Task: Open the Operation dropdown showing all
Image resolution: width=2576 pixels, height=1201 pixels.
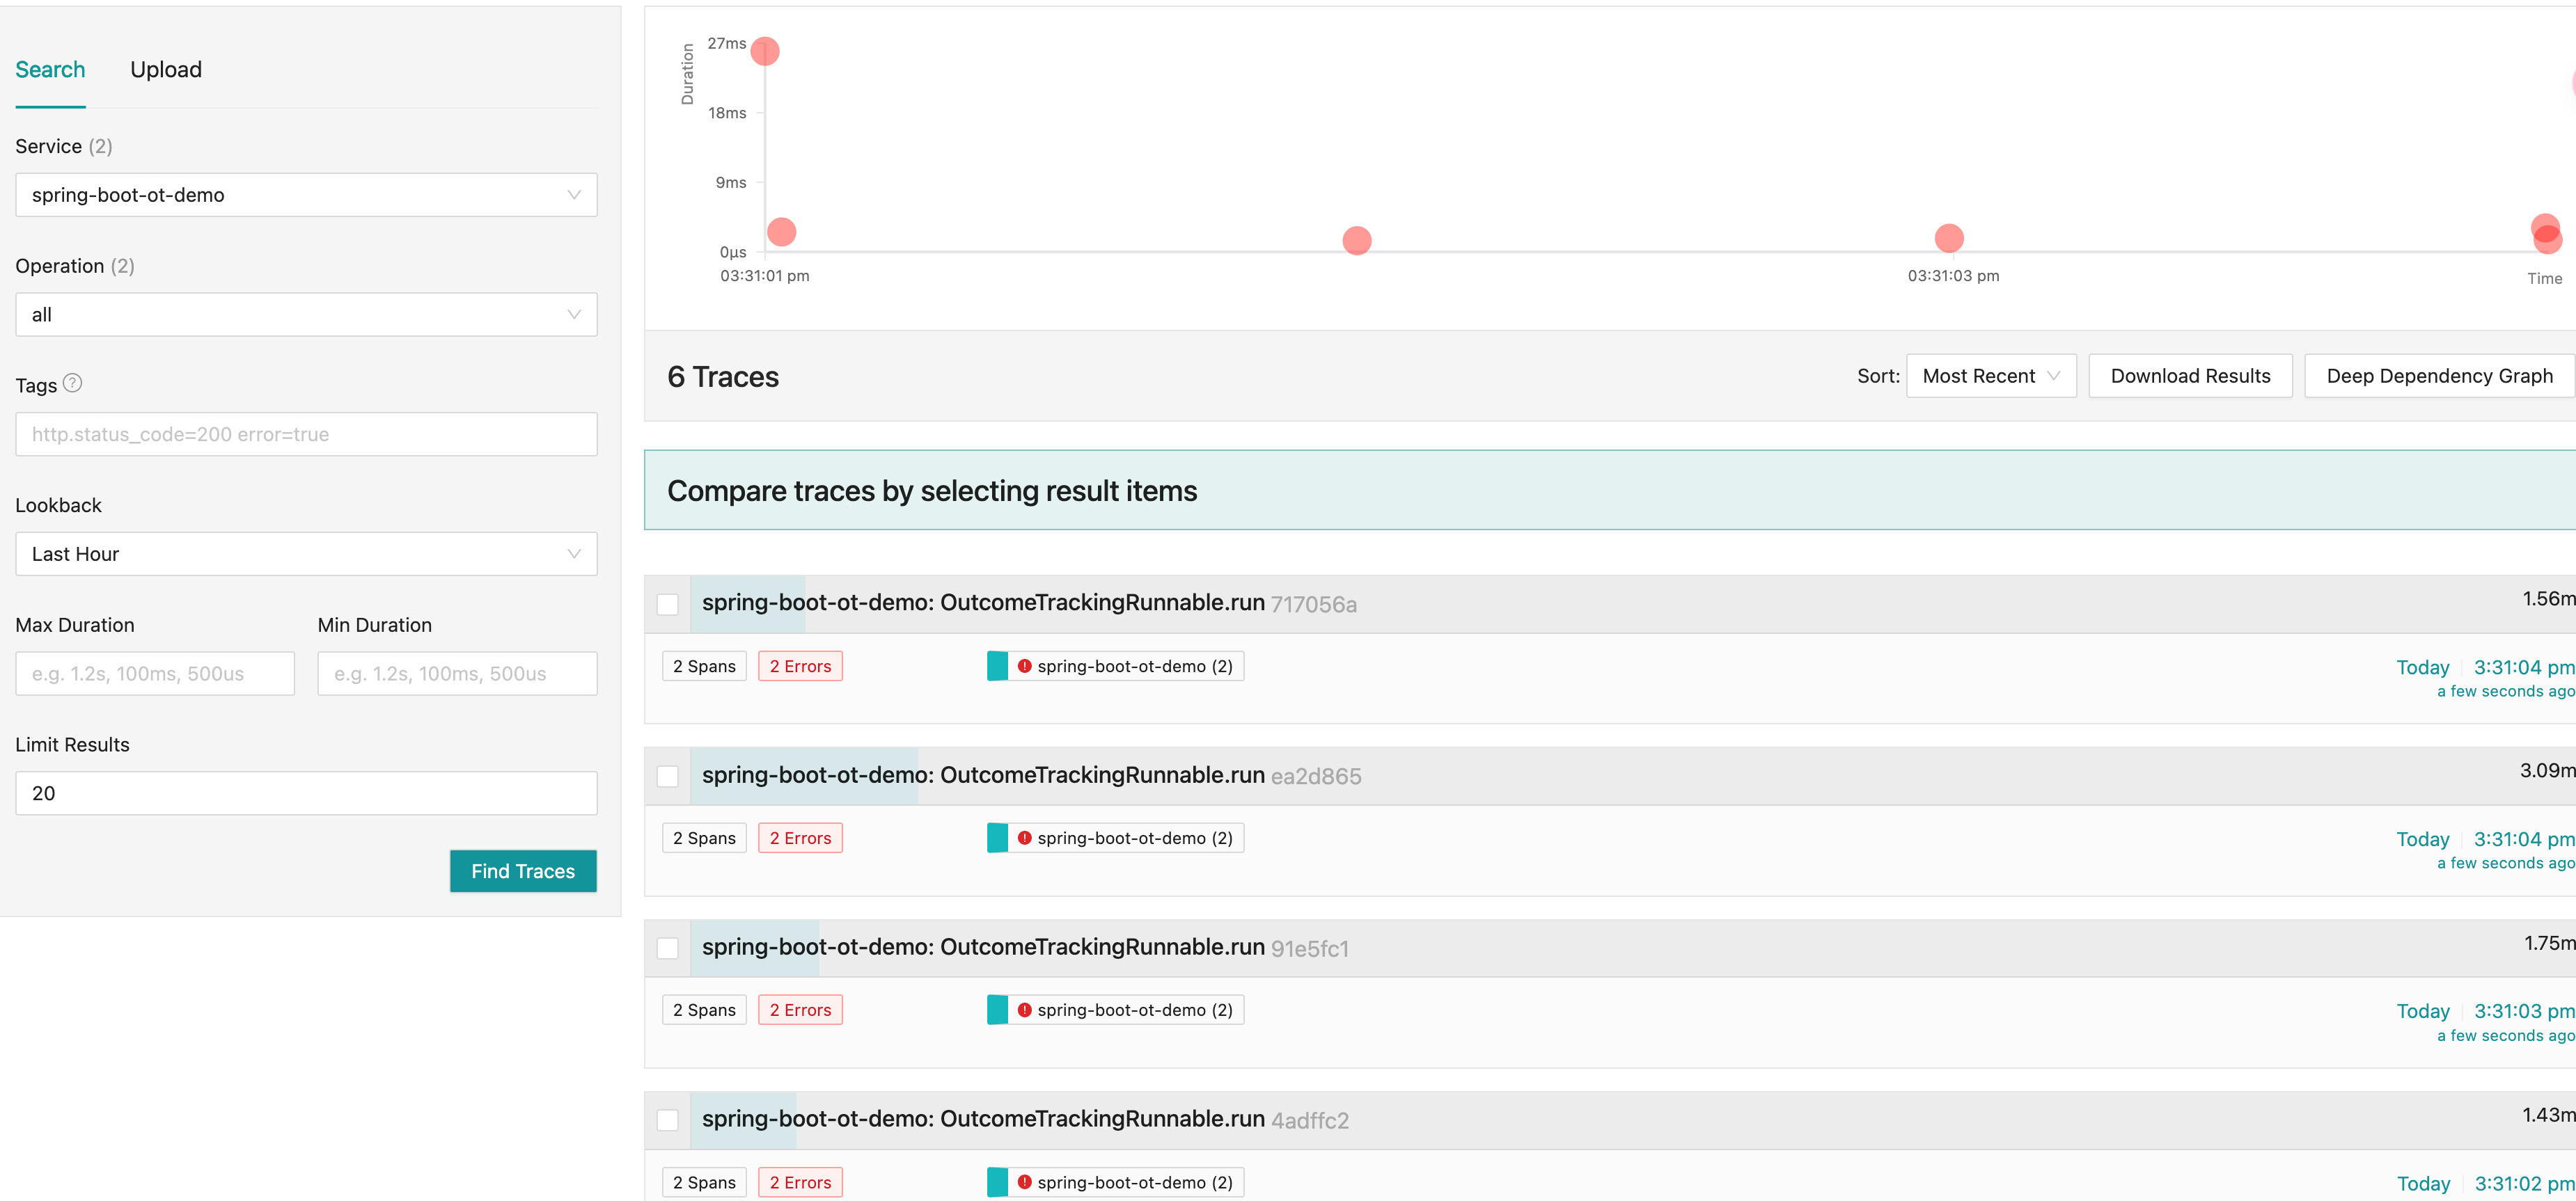Action: (306, 315)
